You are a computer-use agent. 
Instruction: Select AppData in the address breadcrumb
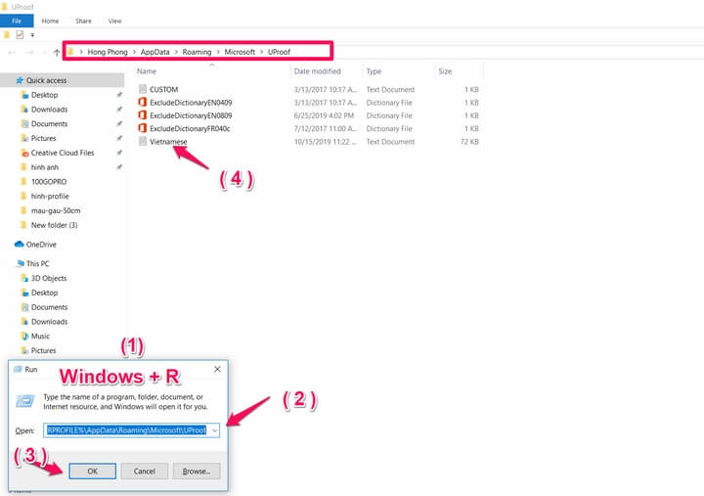click(x=154, y=52)
